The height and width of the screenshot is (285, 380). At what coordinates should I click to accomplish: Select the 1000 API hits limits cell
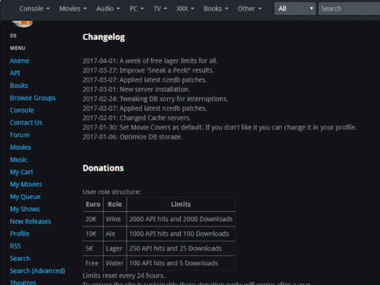pyautogui.click(x=181, y=234)
